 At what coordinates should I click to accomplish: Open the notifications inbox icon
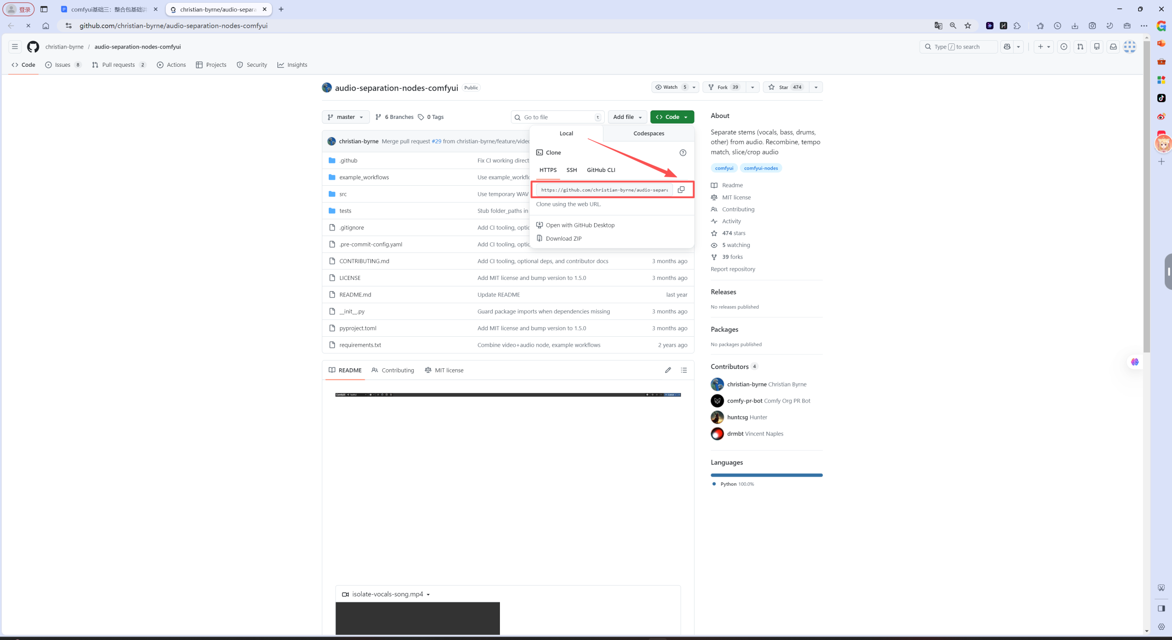[1113, 47]
